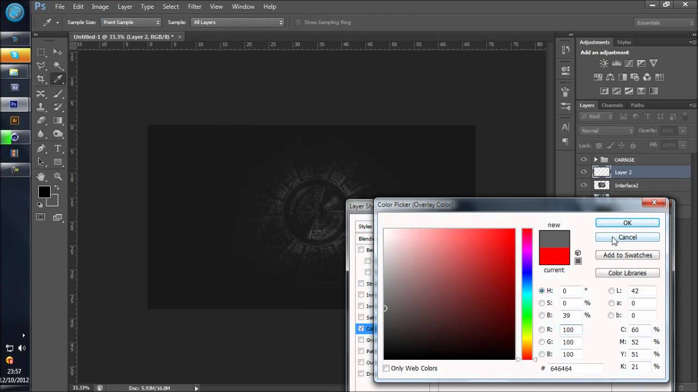Select the Pen tool
Viewport: 698px width, 392px height.
(41, 148)
